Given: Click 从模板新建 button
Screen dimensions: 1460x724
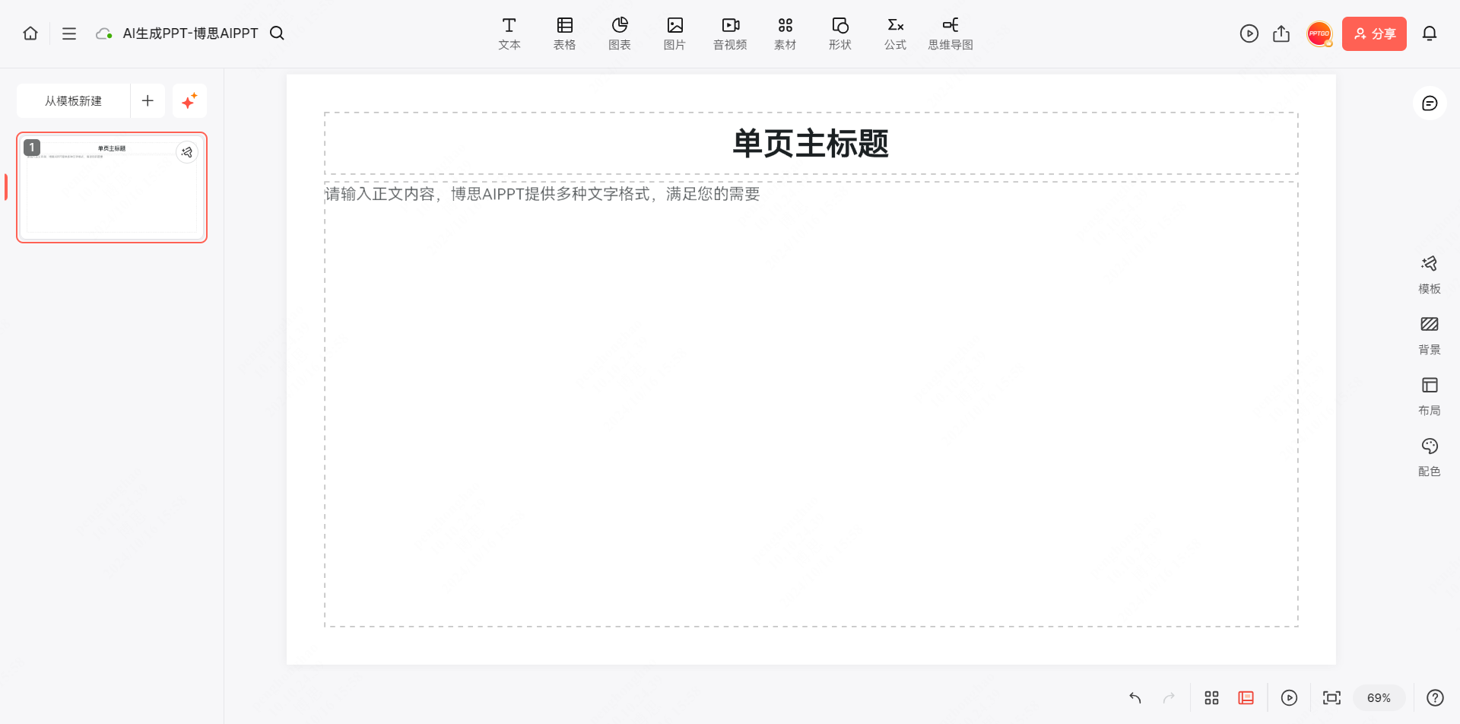Looking at the screenshot, I should [x=73, y=101].
